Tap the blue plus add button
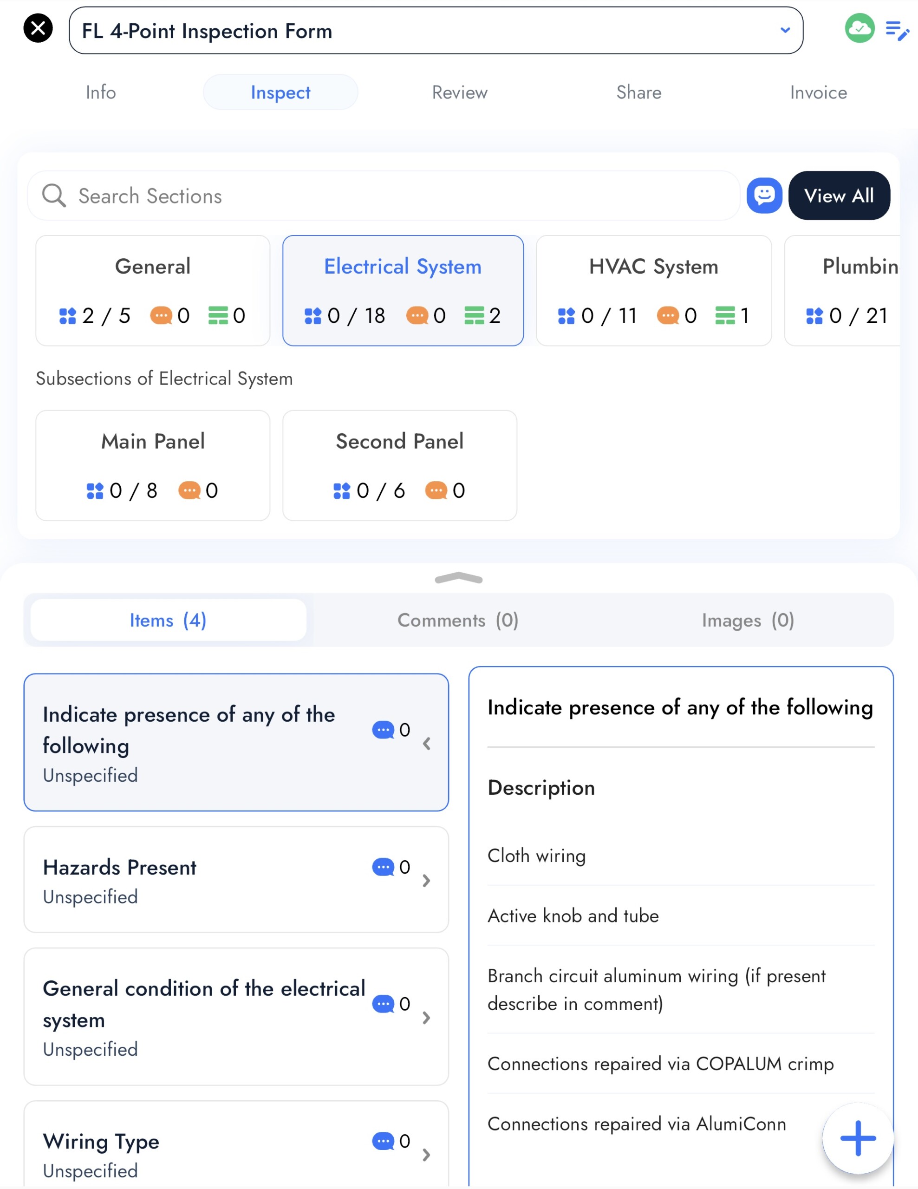Screen dimensions: 918x1189 pyautogui.click(x=858, y=1138)
